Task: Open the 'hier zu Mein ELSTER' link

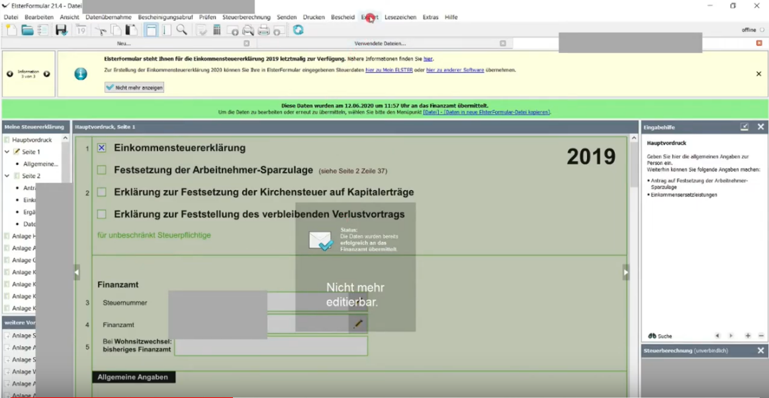Action: pos(389,70)
